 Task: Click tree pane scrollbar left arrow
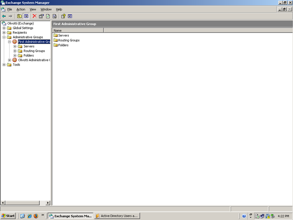[3, 203]
